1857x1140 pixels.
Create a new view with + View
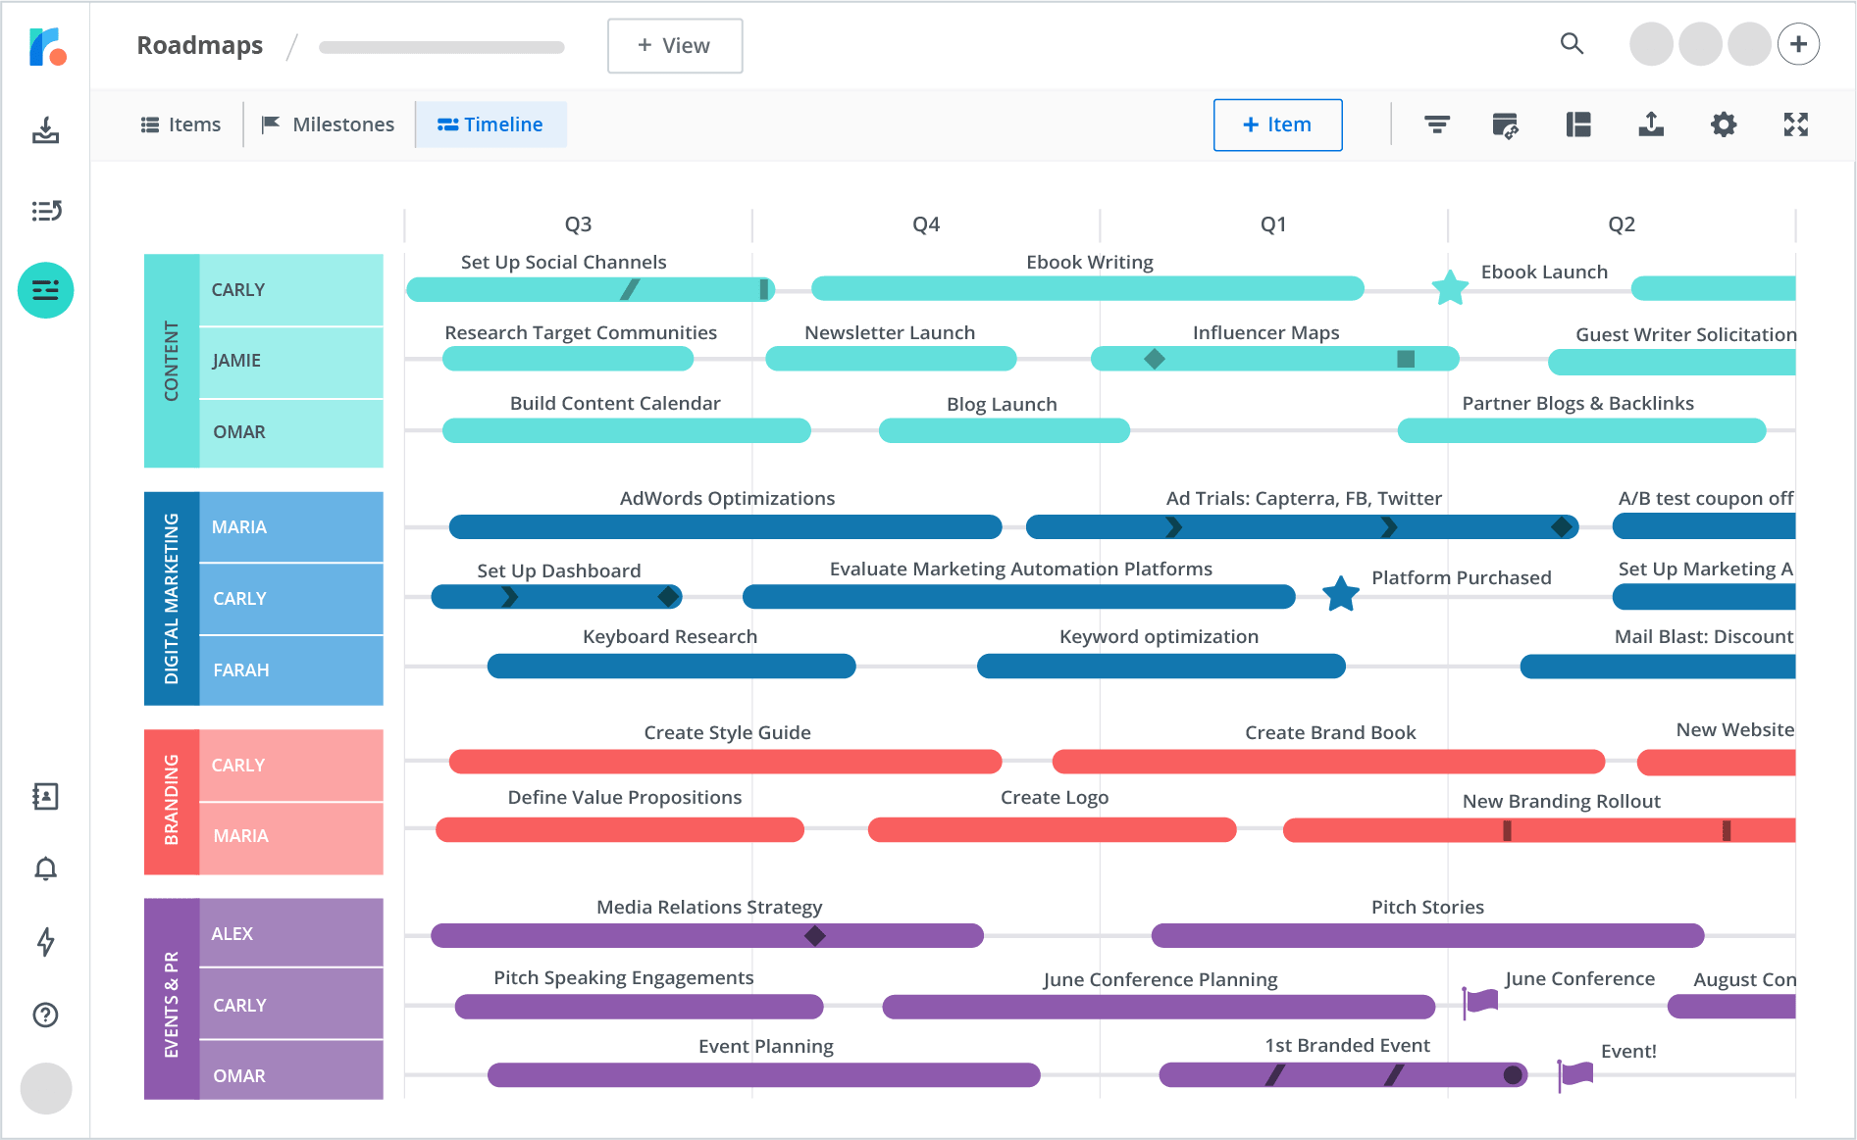(675, 45)
